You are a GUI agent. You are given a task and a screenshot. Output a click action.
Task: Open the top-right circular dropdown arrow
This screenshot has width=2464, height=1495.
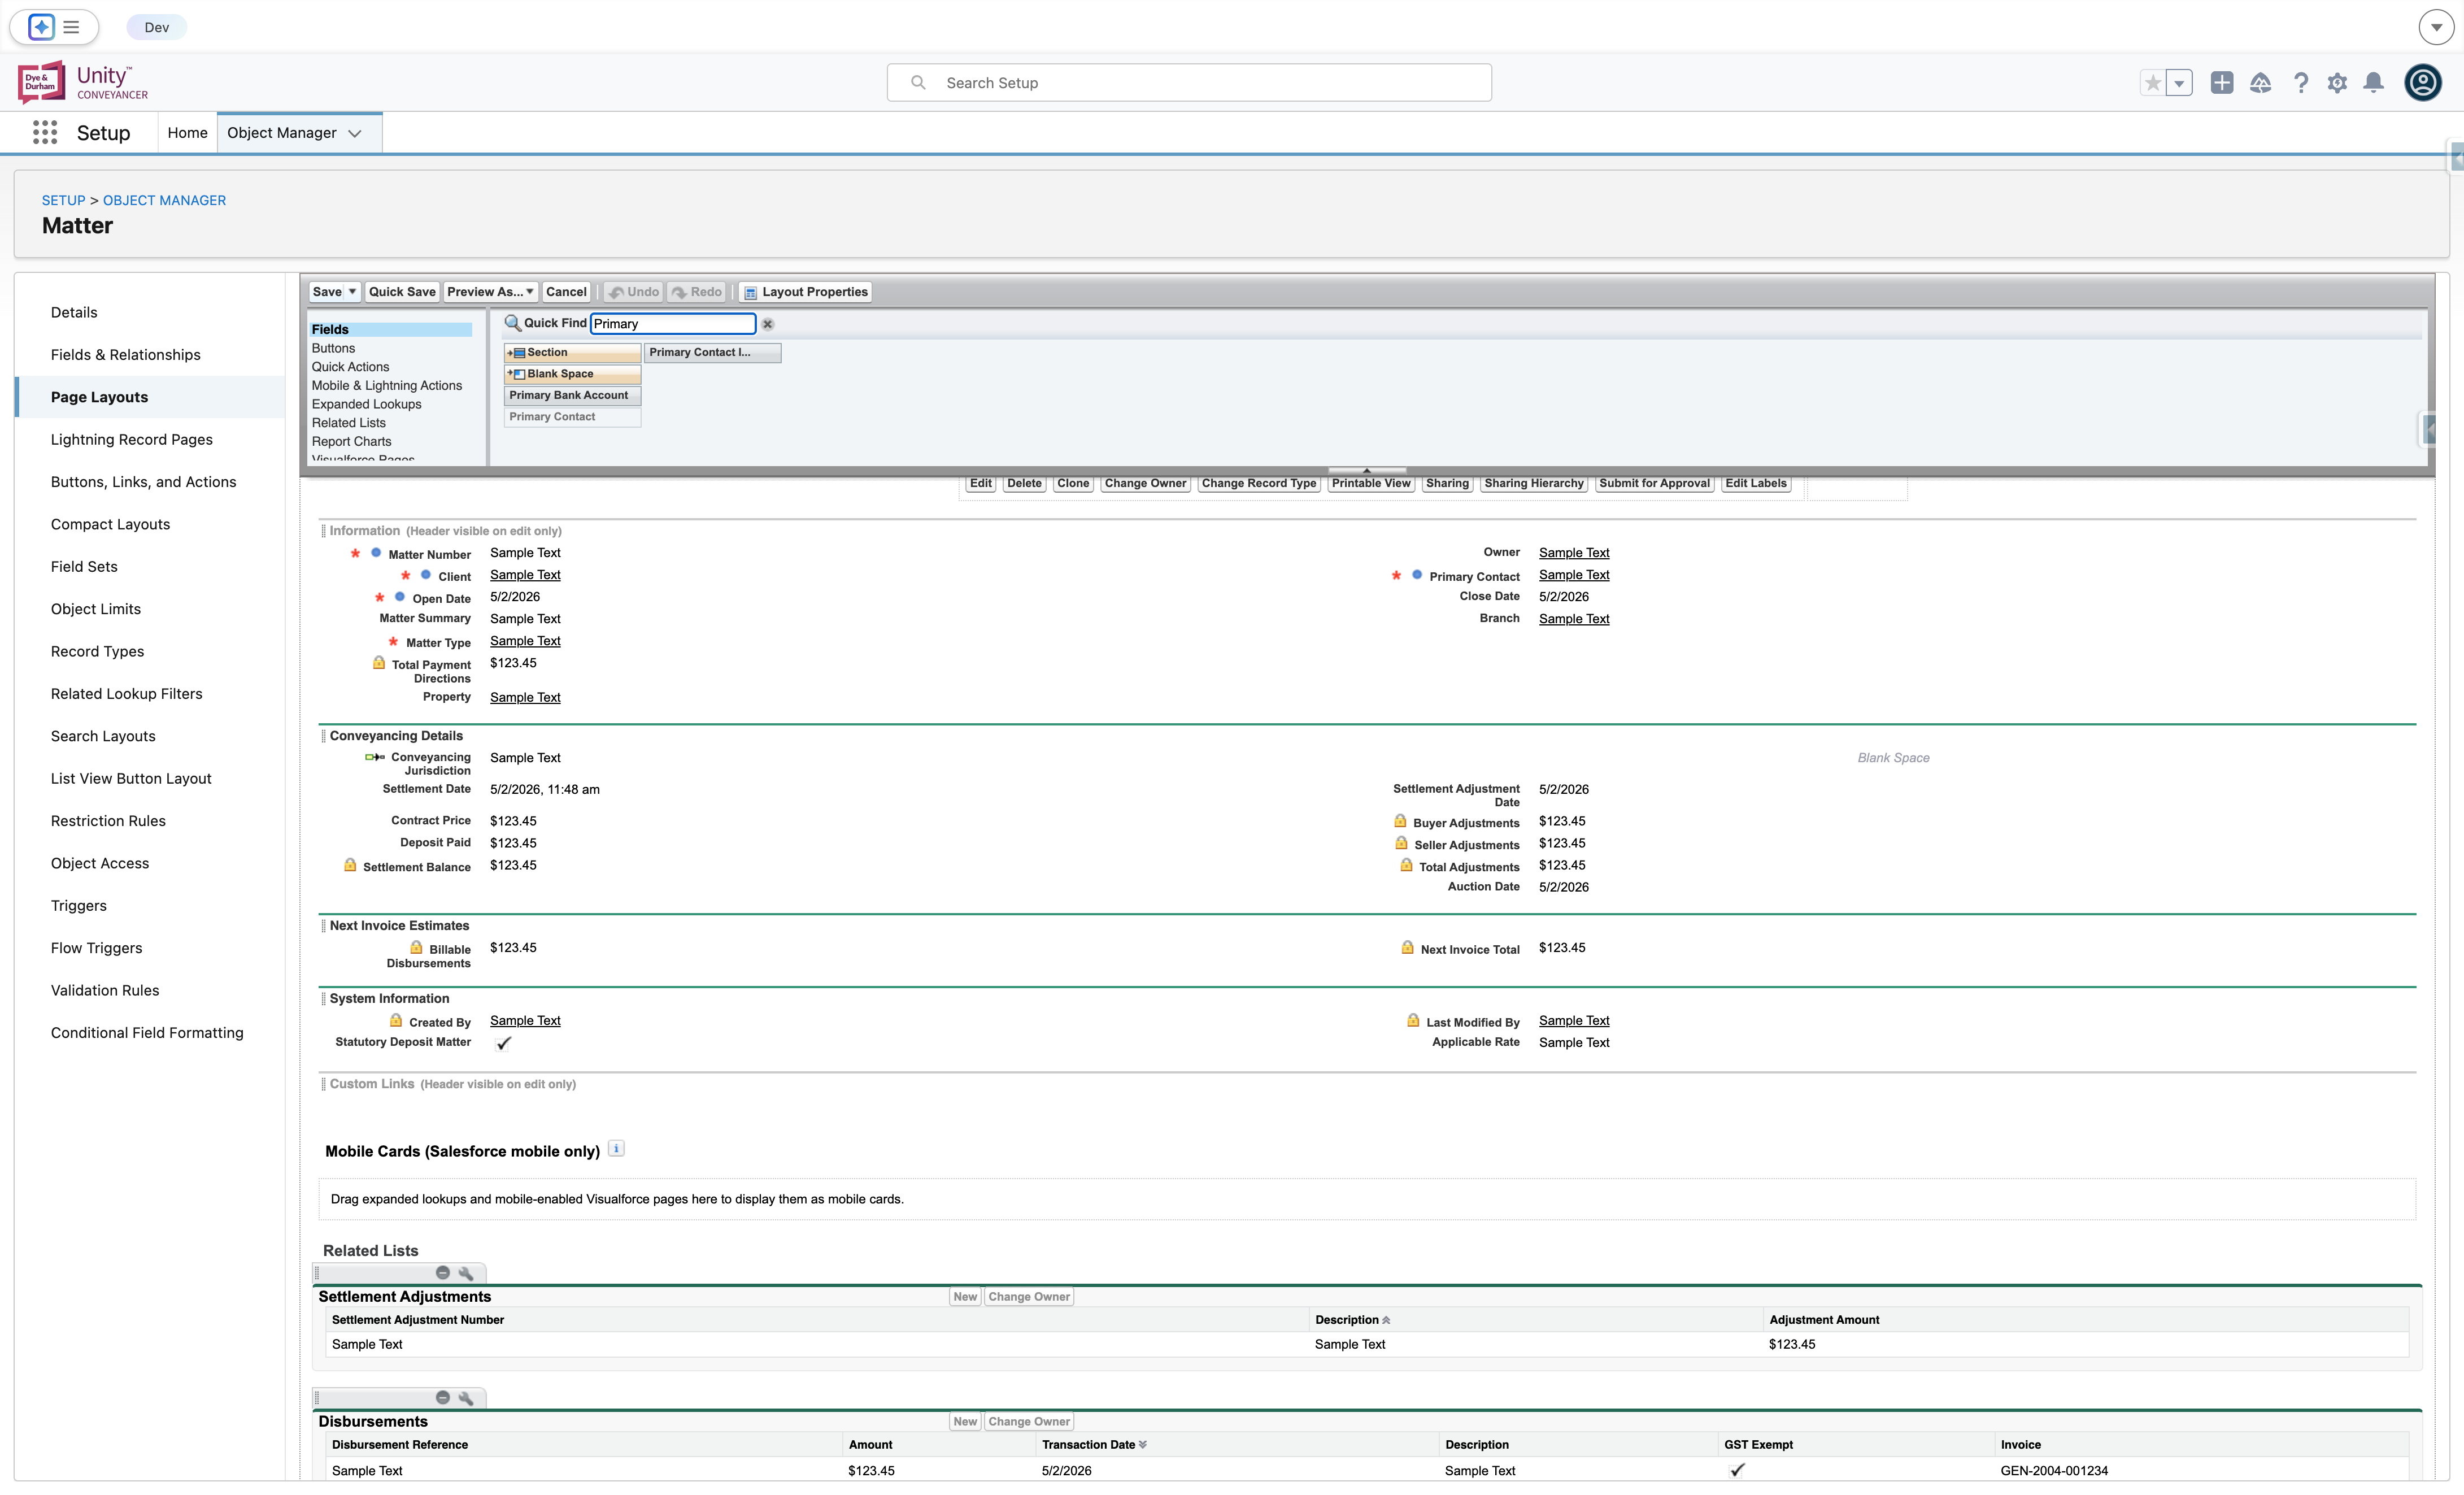tap(2436, 27)
